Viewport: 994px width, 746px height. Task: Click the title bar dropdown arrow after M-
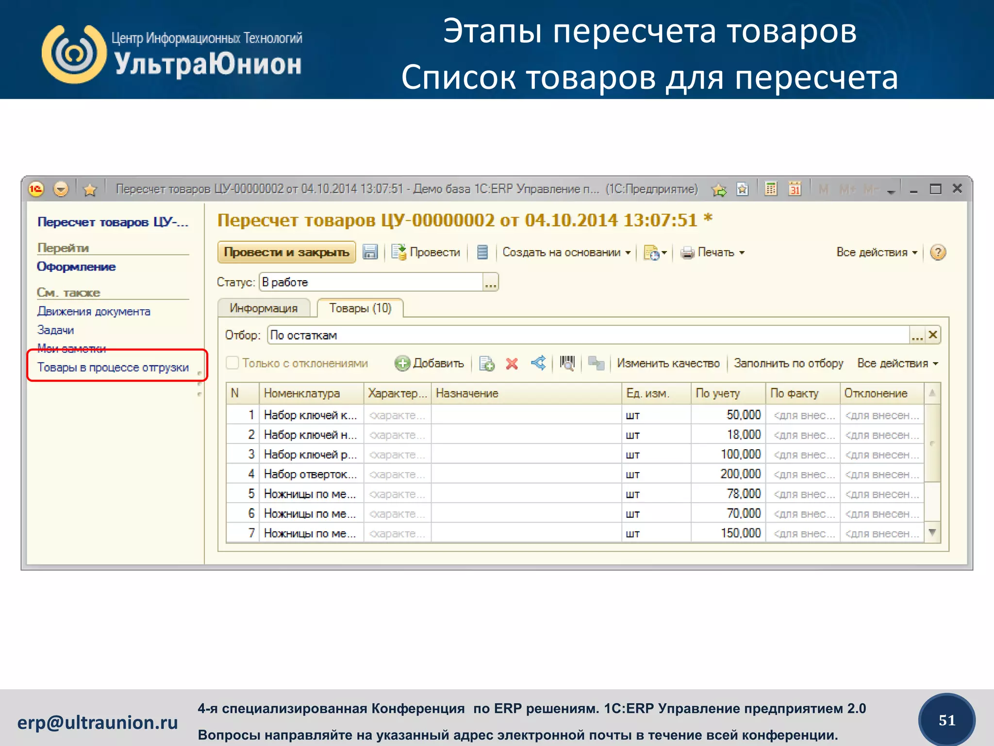[x=891, y=191]
